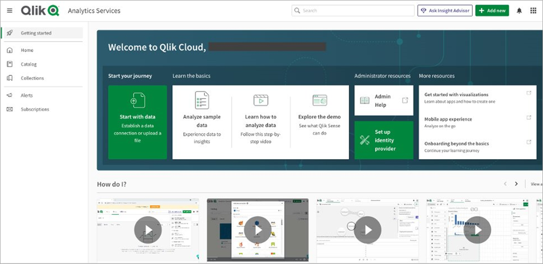Click in the Search field

(x=353, y=11)
